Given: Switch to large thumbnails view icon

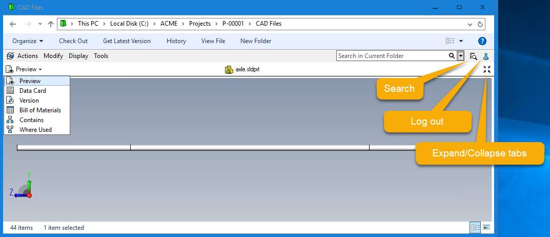Looking at the screenshot, I should [486, 227].
